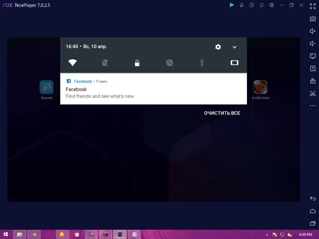Viewport: 319px width, 239px height.
Task: Toggle flashlight quick setting
Action: 202,63
